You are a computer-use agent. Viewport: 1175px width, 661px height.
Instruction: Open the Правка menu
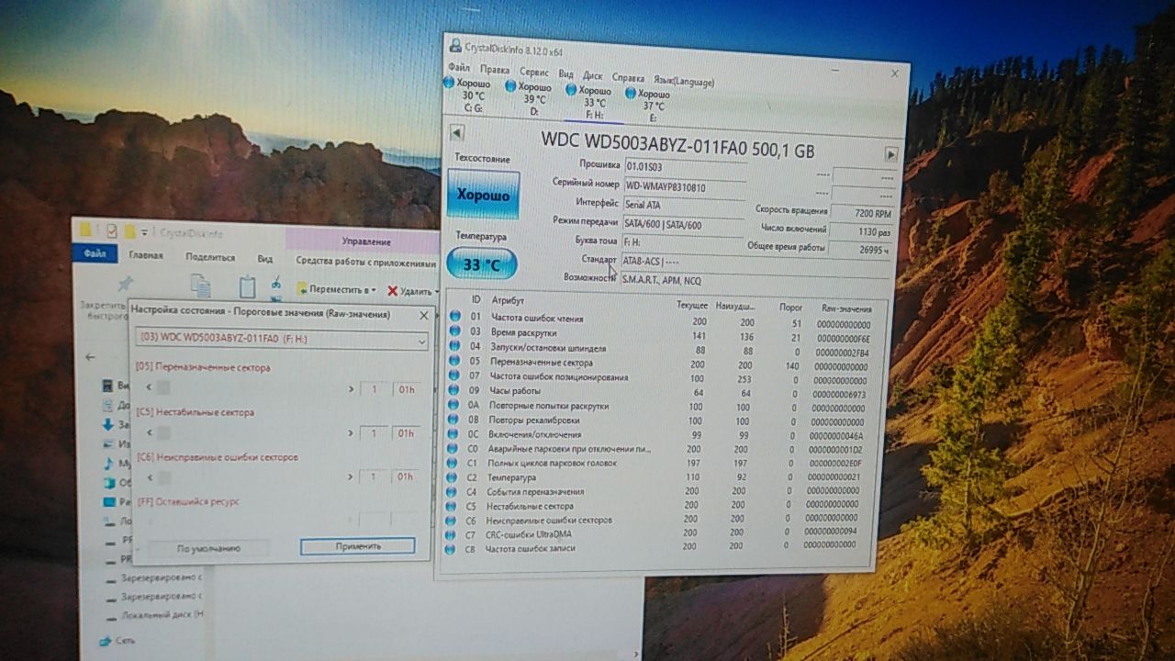pyautogui.click(x=495, y=70)
